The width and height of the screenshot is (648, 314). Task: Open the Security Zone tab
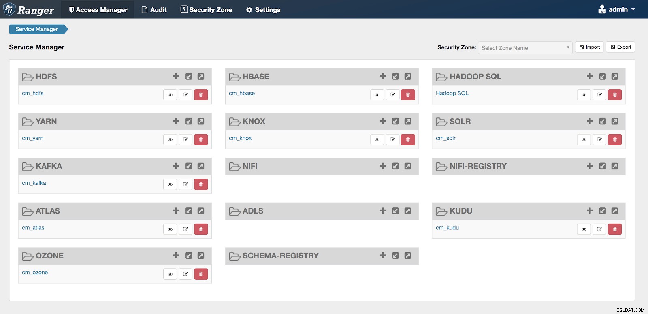click(206, 10)
